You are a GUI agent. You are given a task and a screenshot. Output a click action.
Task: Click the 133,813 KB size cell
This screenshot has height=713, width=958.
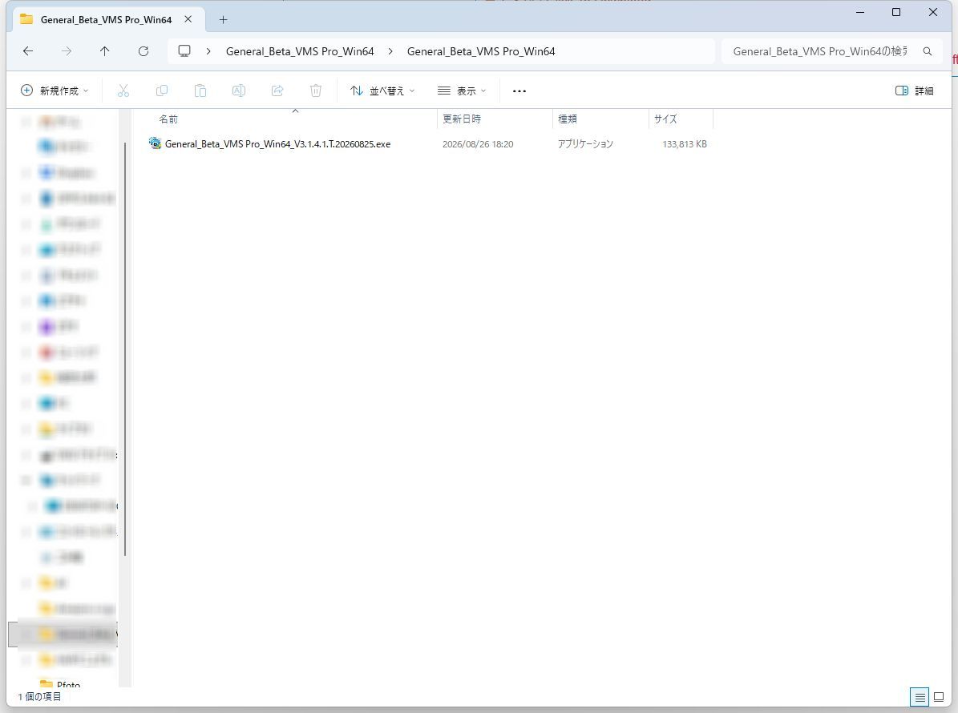click(x=685, y=144)
